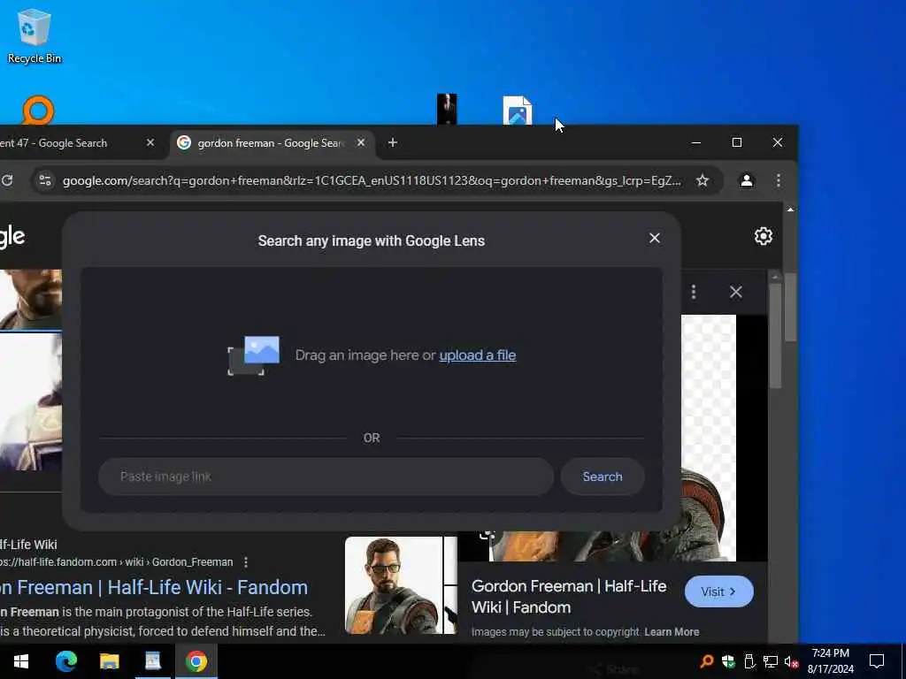Launch Microsoft Edge from taskbar
Image resolution: width=906 pixels, height=679 pixels.
(65, 661)
